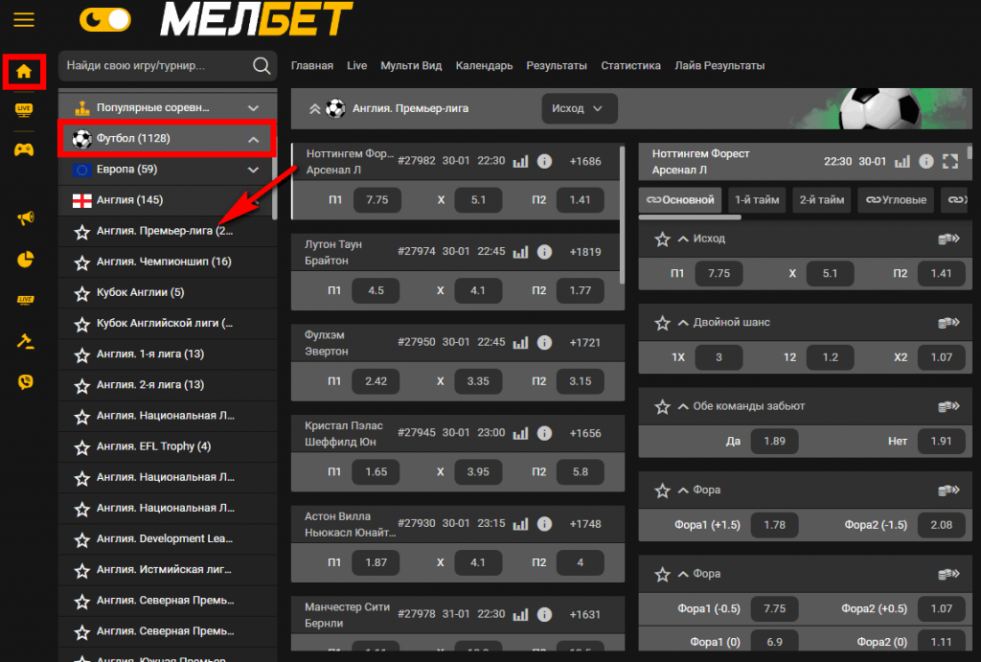Switch to 1-й тайм tab
The width and height of the screenshot is (981, 662).
[x=757, y=200]
